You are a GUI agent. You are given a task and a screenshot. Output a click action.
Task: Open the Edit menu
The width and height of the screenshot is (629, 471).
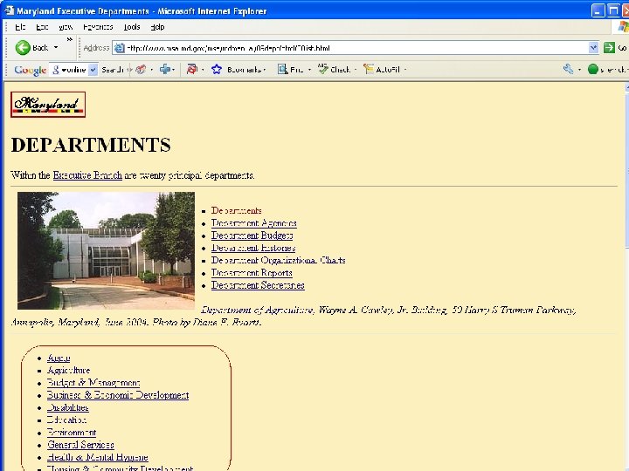point(42,27)
